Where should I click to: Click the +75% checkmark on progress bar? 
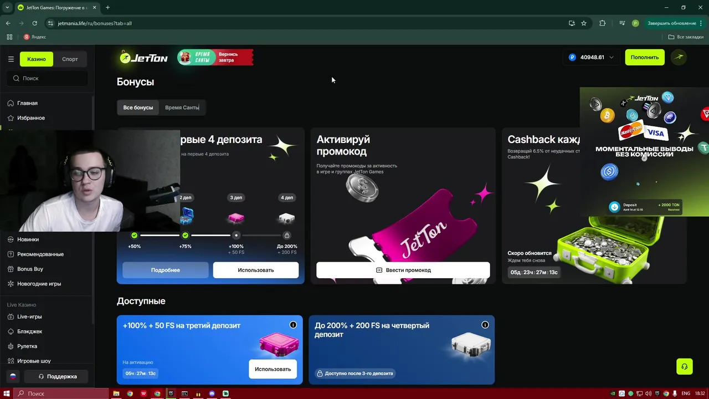click(x=186, y=236)
